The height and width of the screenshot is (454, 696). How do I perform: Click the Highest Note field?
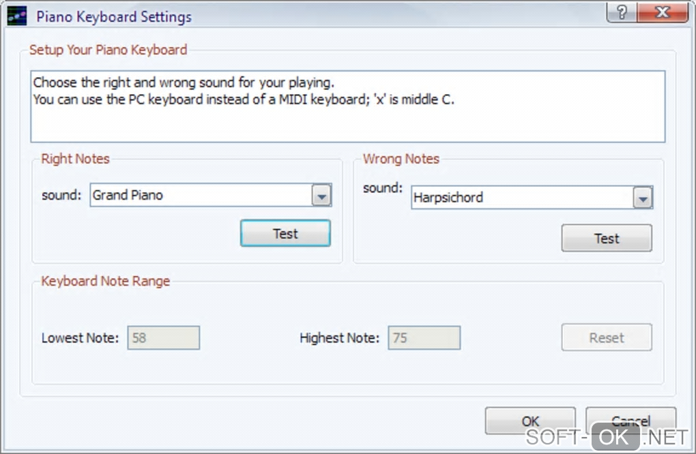pos(424,337)
